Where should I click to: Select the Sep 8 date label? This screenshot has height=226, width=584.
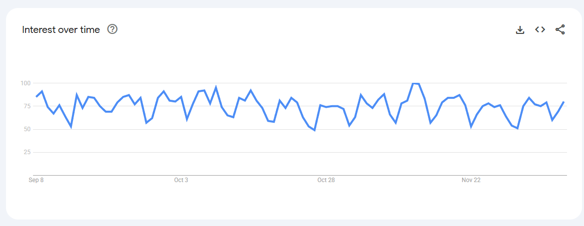36,180
